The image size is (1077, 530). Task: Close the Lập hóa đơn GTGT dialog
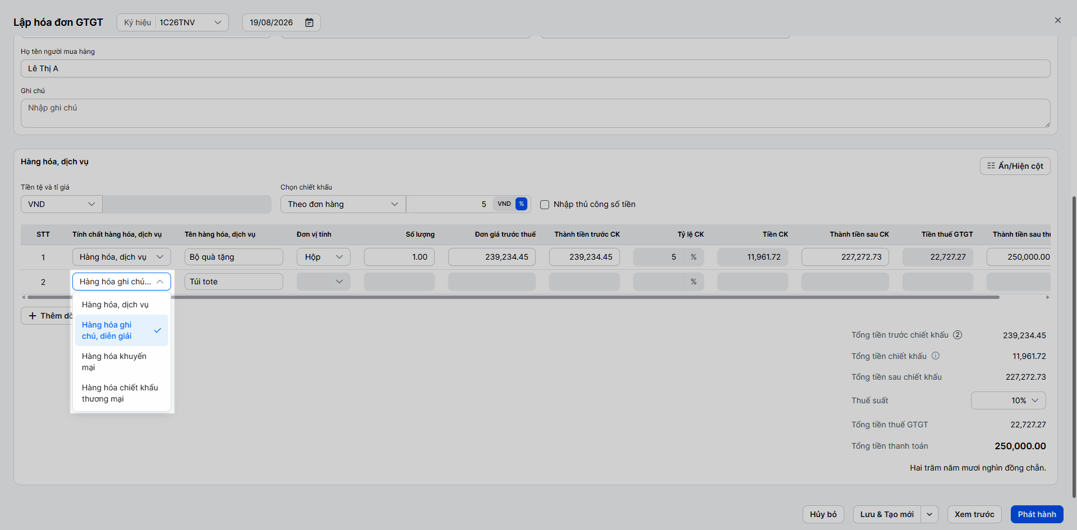[x=1058, y=20]
